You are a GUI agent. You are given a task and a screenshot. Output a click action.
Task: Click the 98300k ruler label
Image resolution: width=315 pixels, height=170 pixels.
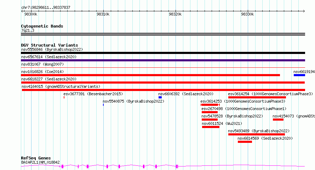pos(31,14)
